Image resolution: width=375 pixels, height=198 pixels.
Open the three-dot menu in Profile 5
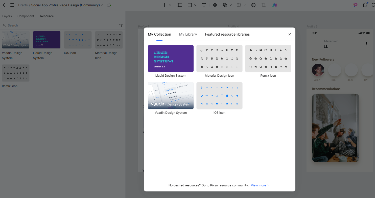tap(366, 44)
